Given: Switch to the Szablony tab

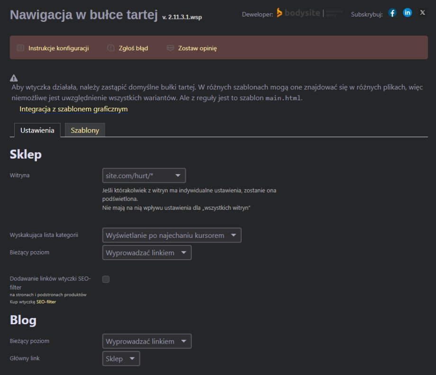Looking at the screenshot, I should tap(85, 130).
